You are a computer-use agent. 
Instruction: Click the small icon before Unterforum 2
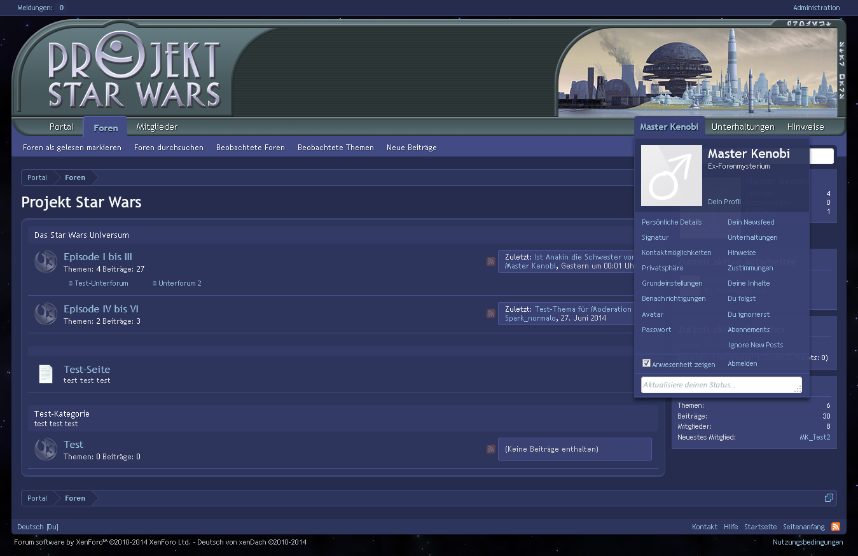155,283
